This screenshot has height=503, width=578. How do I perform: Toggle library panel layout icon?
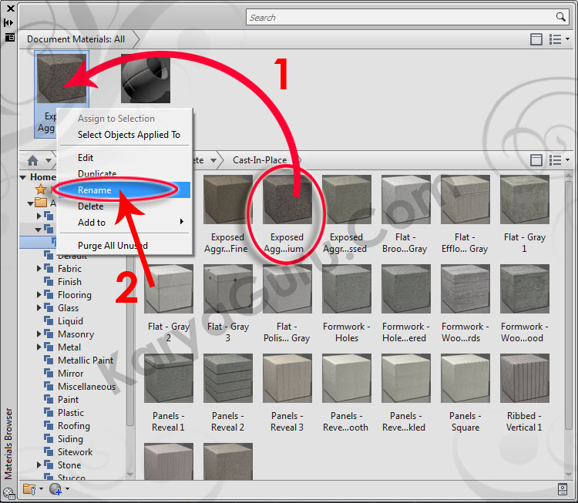[x=536, y=160]
